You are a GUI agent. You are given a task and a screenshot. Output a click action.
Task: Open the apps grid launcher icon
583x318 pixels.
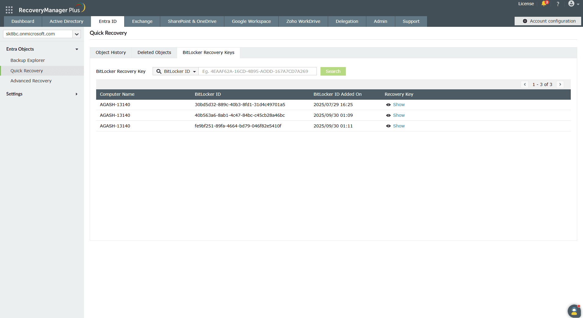[x=9, y=10]
